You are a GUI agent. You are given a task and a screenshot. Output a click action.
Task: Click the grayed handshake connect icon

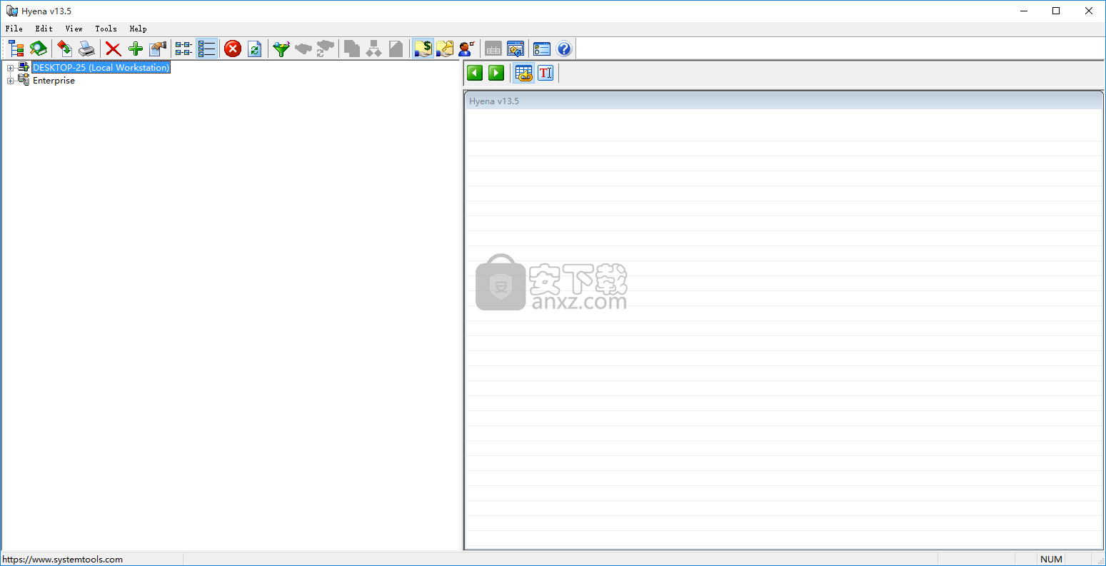(x=303, y=49)
